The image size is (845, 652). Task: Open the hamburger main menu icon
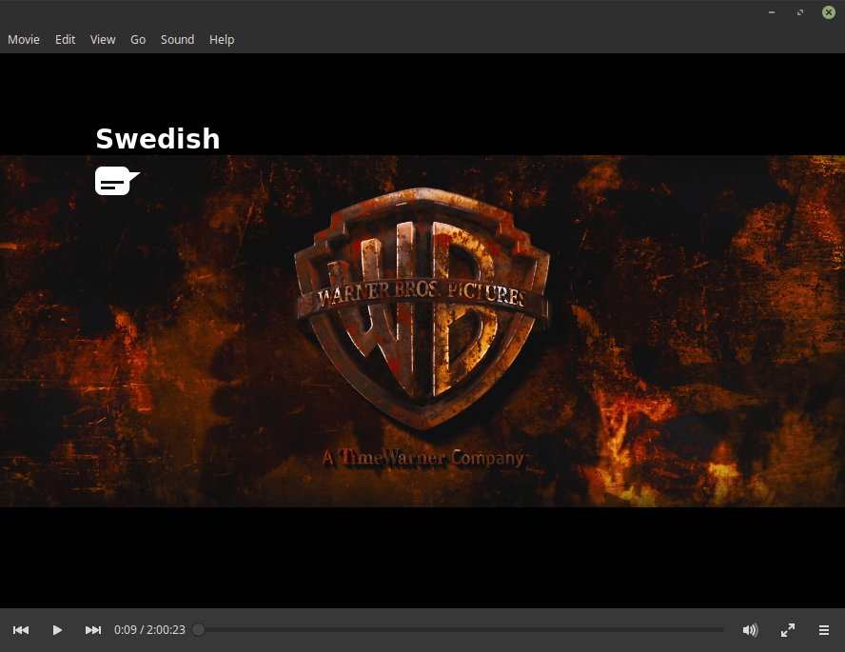(x=824, y=630)
